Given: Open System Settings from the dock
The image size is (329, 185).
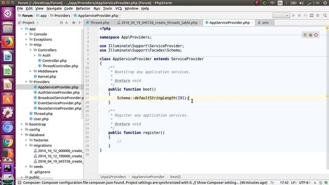Looking at the screenshot, I should (8, 113).
